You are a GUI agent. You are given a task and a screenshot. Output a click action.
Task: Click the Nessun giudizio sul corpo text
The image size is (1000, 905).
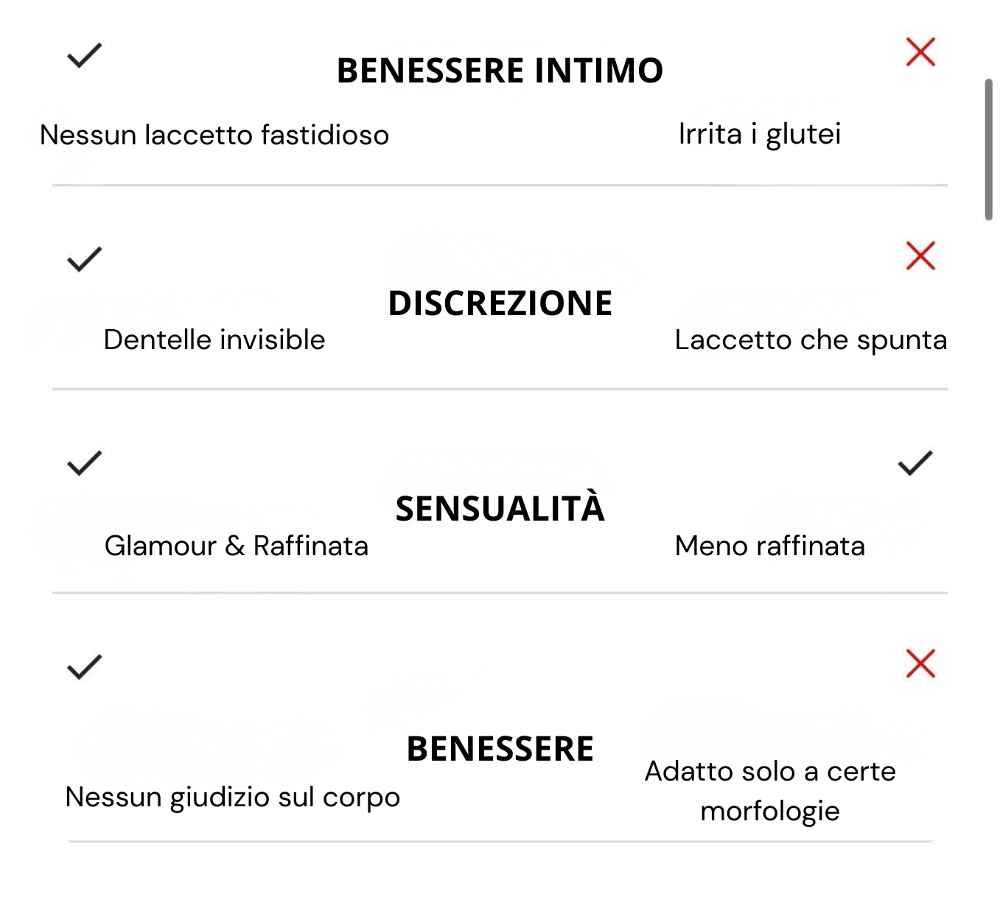[232, 797]
